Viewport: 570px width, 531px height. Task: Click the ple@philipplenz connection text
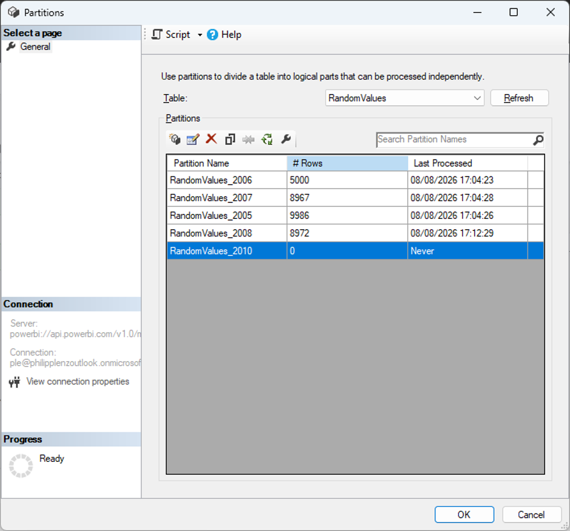point(75,362)
